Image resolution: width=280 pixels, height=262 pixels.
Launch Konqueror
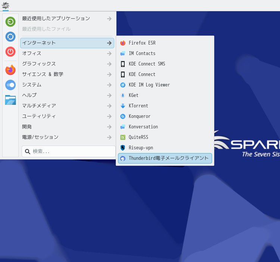[165, 116]
